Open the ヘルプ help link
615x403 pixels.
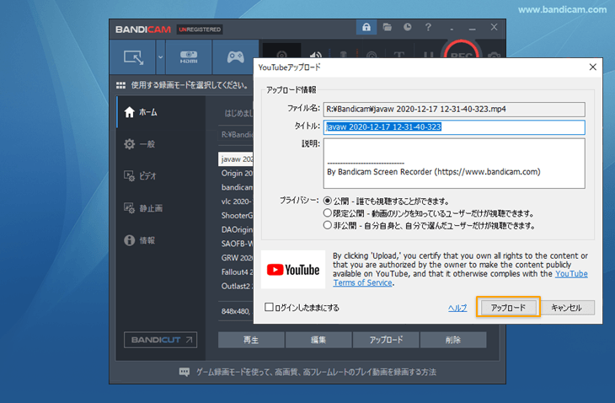point(457,308)
